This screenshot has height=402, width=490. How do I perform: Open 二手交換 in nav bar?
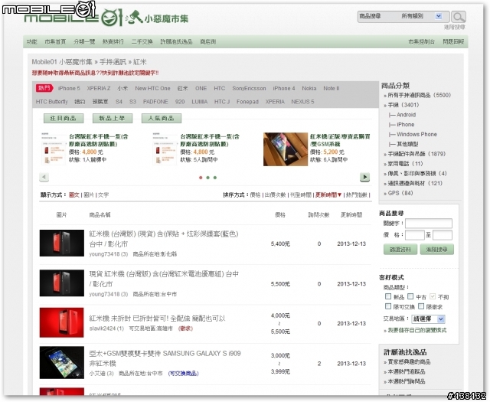[x=142, y=41]
